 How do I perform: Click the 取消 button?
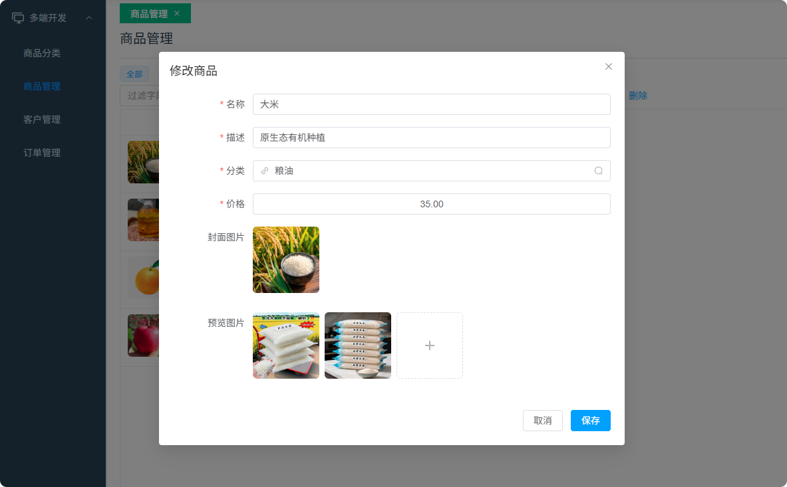pyautogui.click(x=542, y=421)
